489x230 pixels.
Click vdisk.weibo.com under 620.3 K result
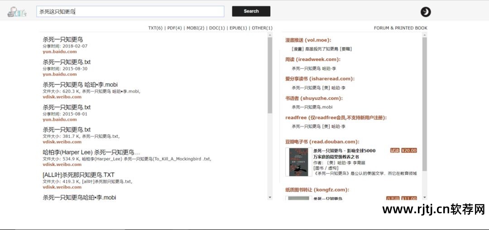pyautogui.click(x=62, y=97)
